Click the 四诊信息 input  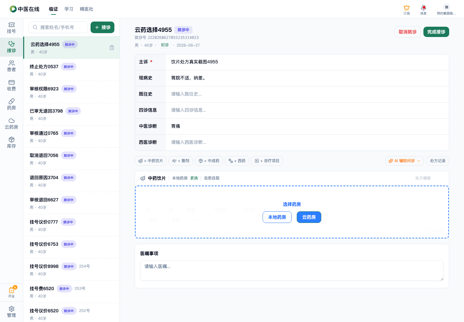click(x=307, y=110)
